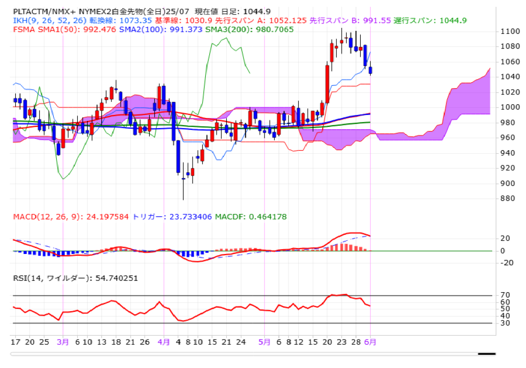Click the RSI 30 level axis label
Screen dimensions: 526x368
tap(505, 323)
